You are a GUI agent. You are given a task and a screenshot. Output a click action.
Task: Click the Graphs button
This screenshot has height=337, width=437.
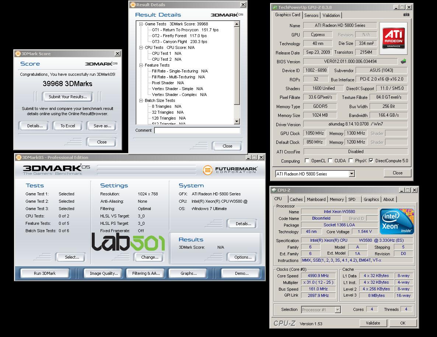coord(188,274)
